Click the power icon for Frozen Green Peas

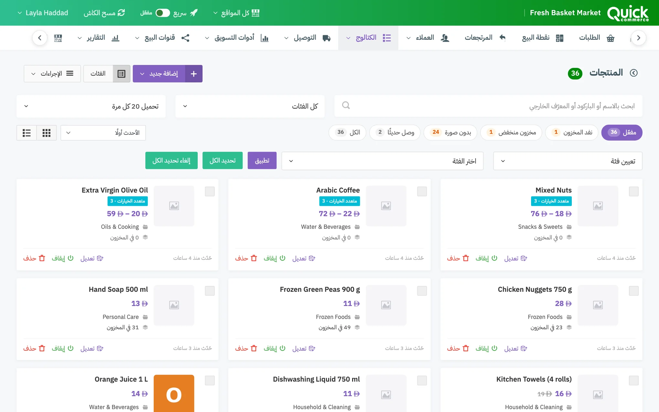[282, 348]
